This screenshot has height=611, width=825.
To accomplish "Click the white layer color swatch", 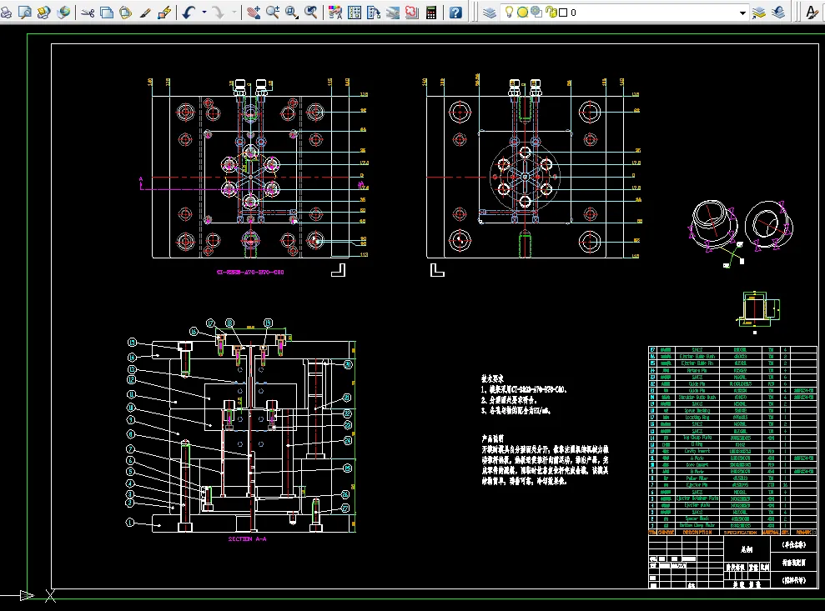I will pos(563,13).
